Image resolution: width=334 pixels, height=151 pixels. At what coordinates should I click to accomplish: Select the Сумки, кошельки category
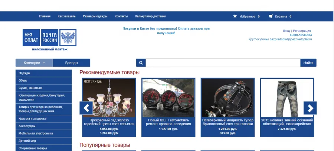click(x=44, y=88)
